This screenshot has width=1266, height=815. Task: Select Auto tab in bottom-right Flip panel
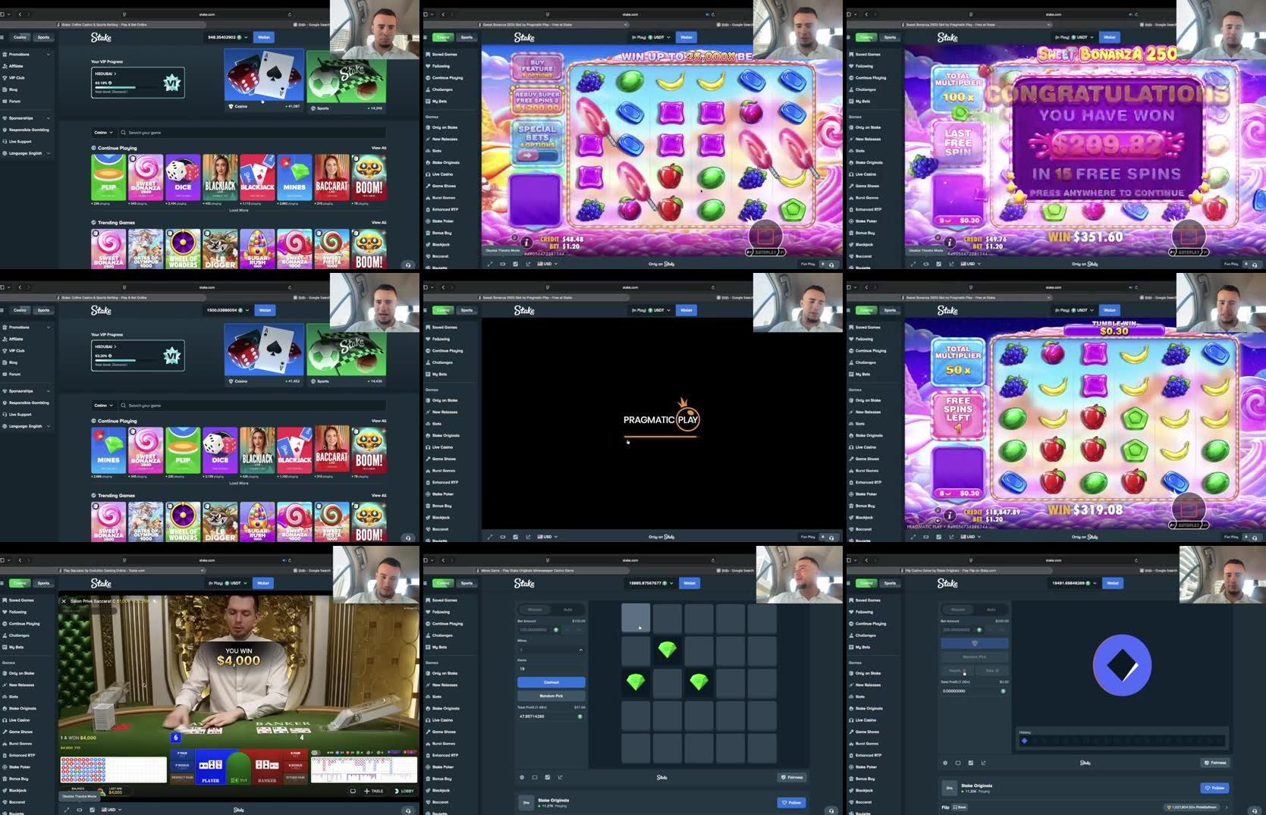[991, 610]
